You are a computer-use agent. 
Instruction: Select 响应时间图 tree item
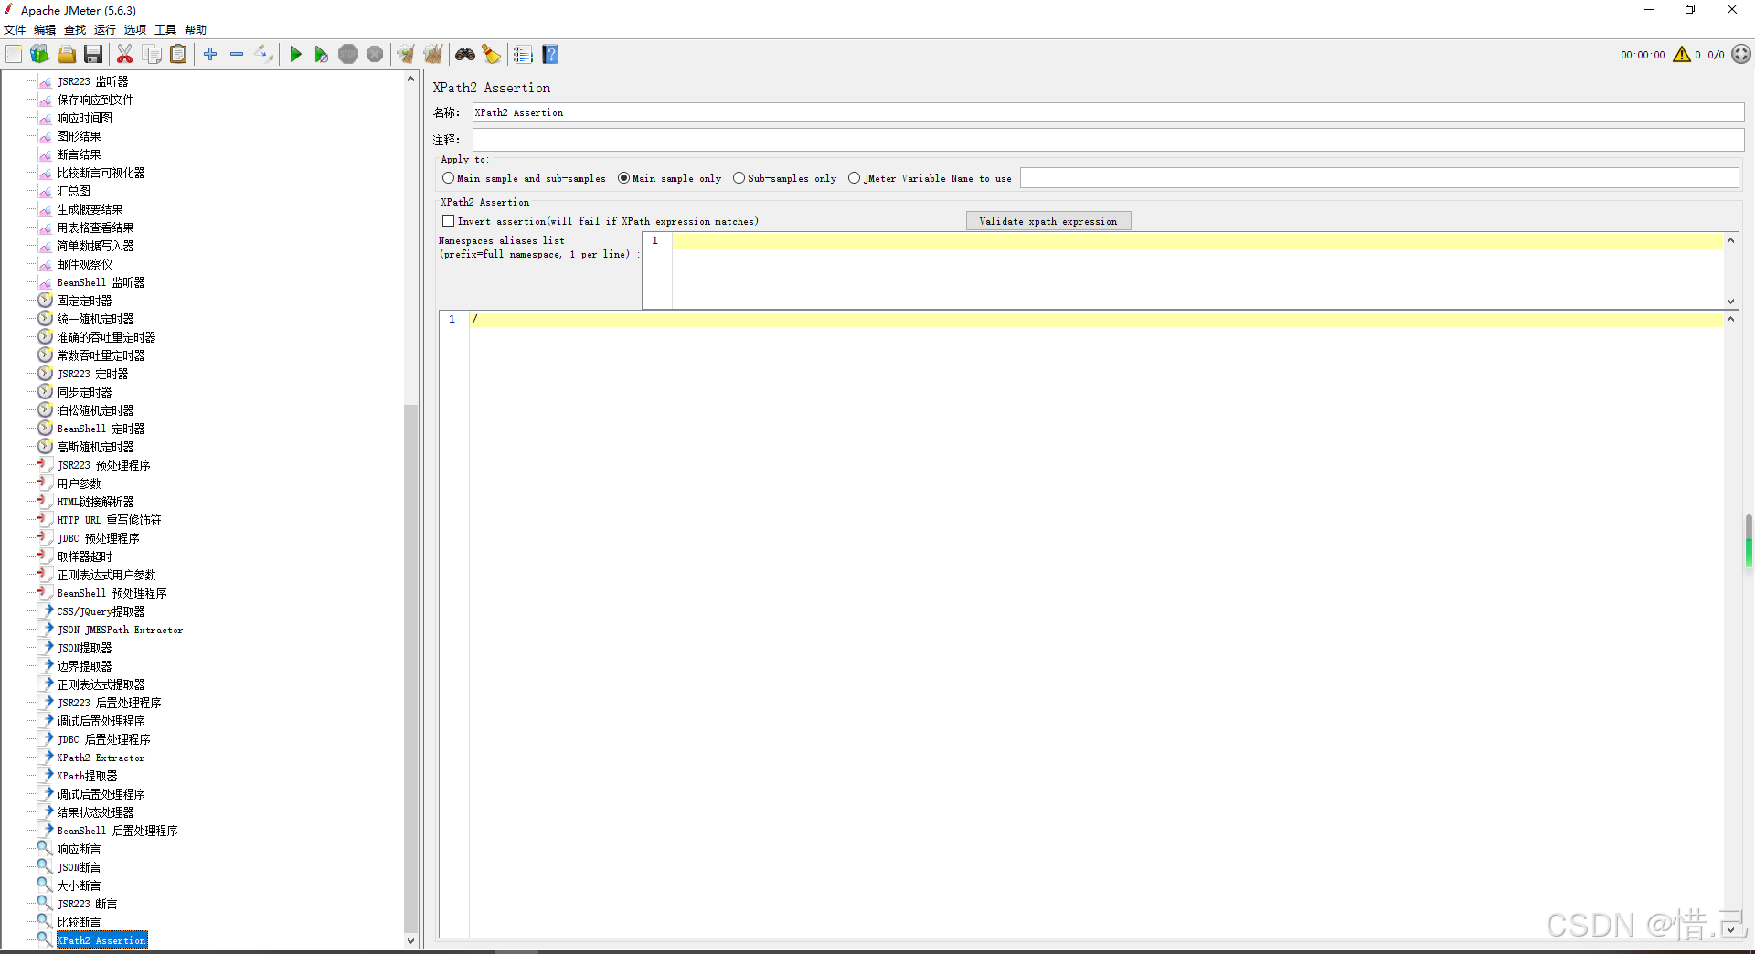(x=84, y=118)
